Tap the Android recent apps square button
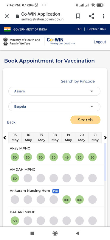 32,233
